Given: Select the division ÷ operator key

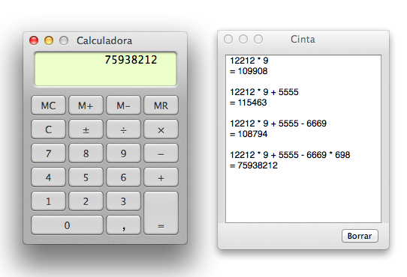Looking at the screenshot, I should [124, 130].
